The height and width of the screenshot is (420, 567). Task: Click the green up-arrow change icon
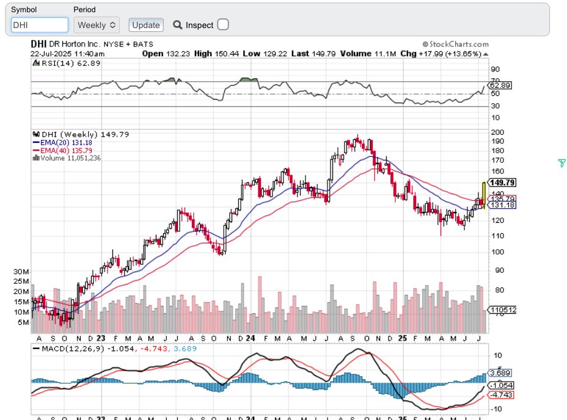pos(486,54)
